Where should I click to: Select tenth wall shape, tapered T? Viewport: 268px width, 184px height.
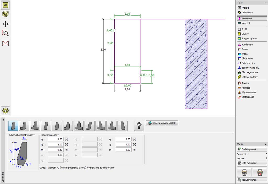click(x=111, y=126)
